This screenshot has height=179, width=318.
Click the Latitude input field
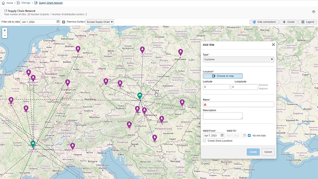216,87
